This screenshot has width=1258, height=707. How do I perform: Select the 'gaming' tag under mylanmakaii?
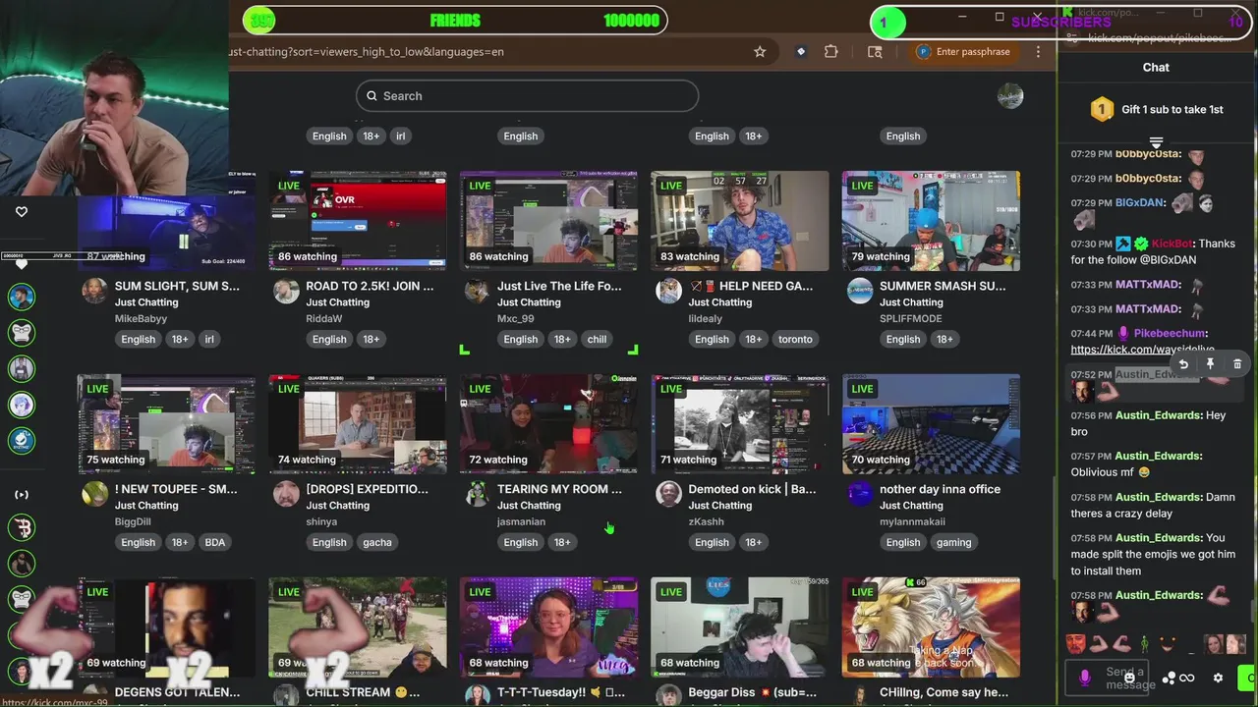(953, 542)
